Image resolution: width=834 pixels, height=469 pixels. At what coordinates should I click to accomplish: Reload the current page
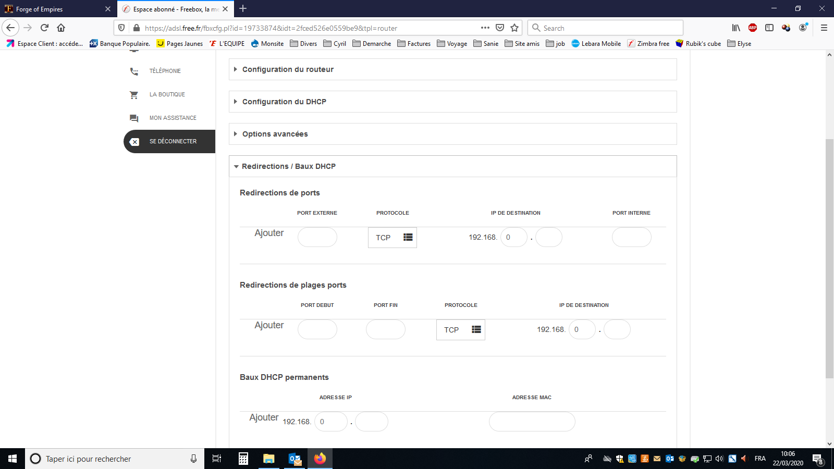[x=44, y=28]
